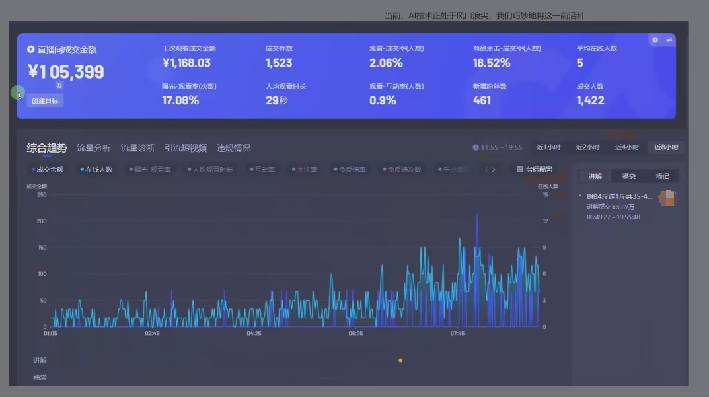Screen dimensions: 709x397
Task: Switch to the 近1小时 time range
Action: coord(548,147)
